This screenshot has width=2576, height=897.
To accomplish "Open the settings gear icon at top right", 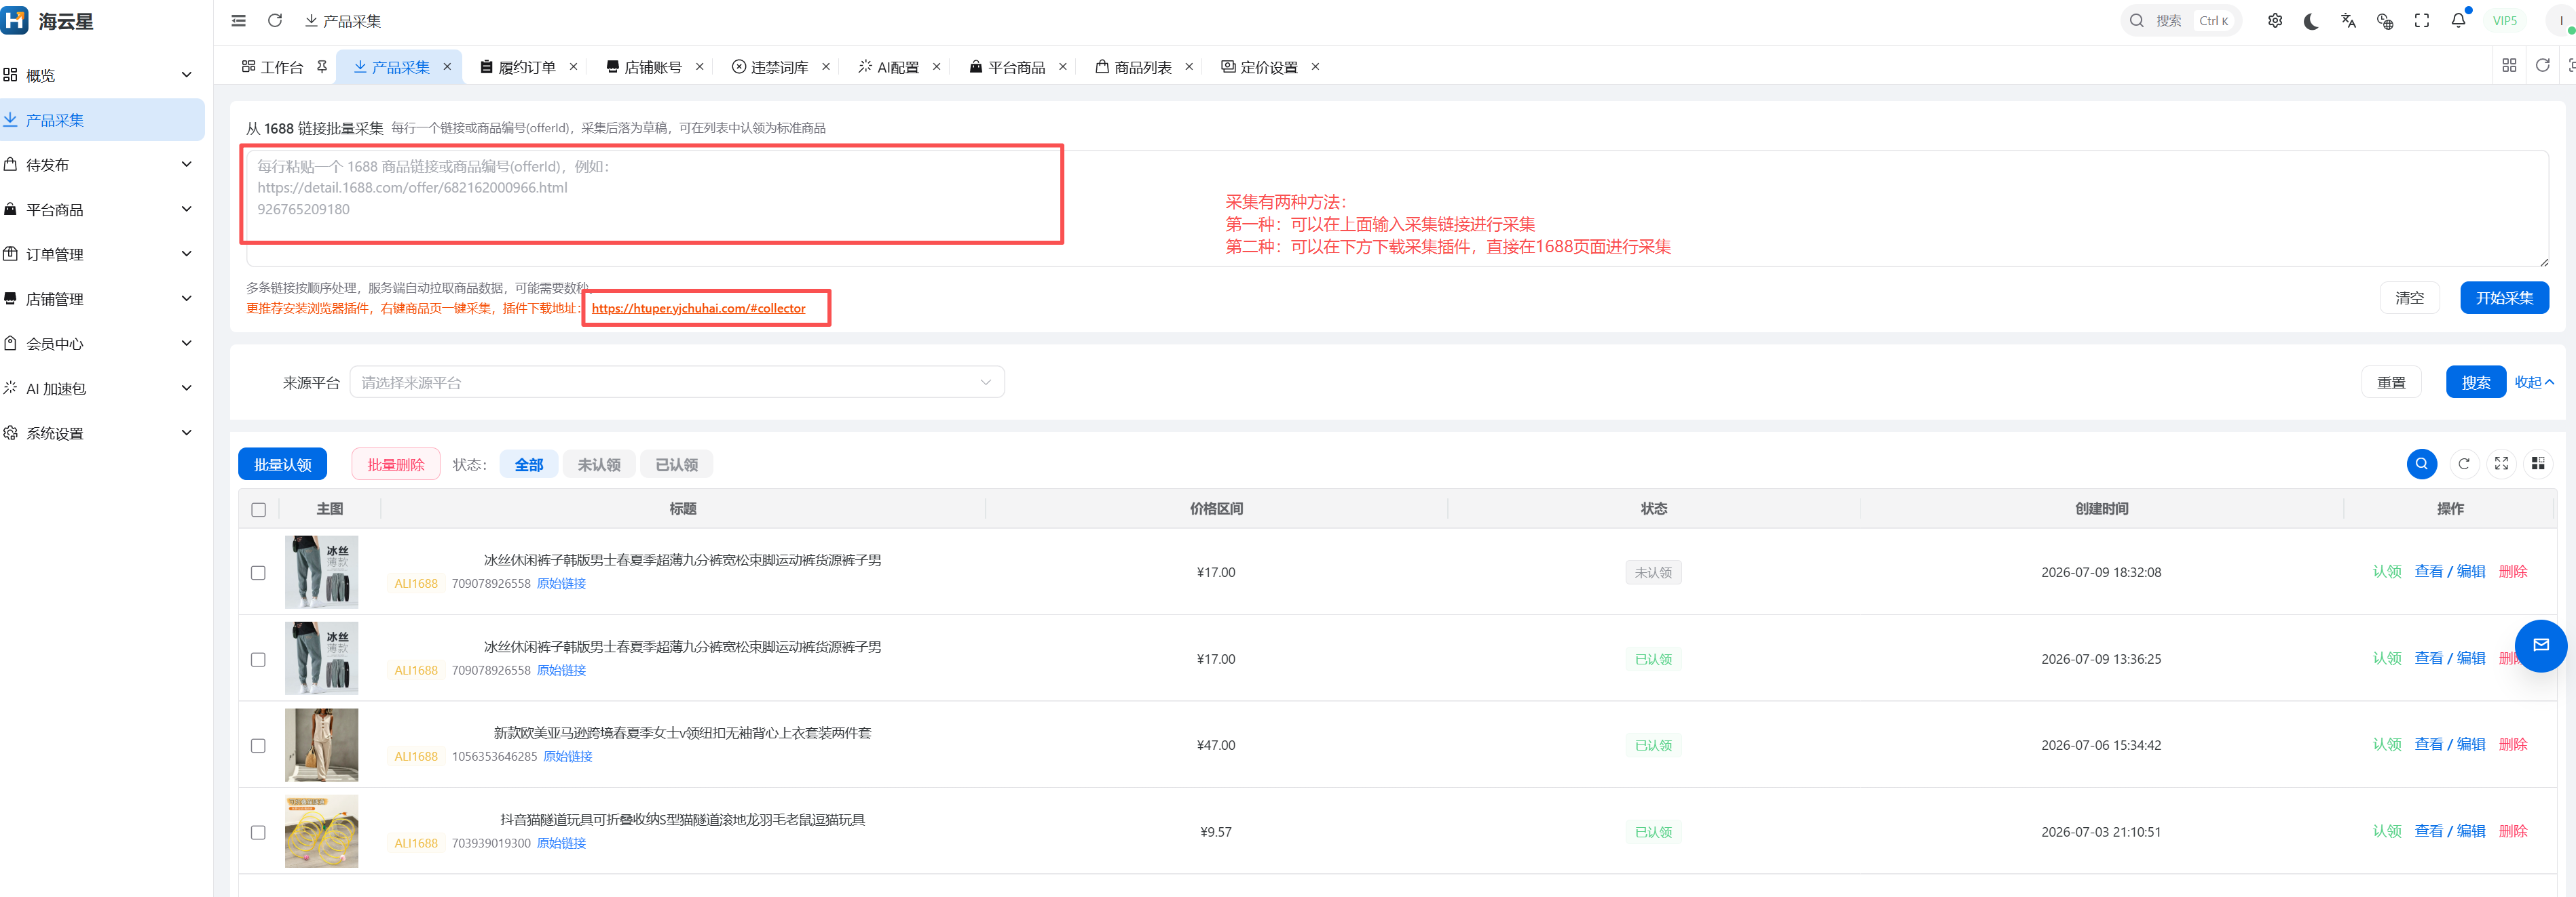I will pyautogui.click(x=2275, y=20).
